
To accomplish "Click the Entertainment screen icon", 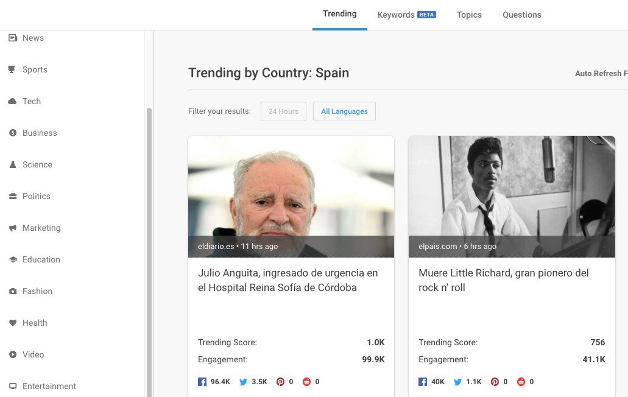I will 13,386.
